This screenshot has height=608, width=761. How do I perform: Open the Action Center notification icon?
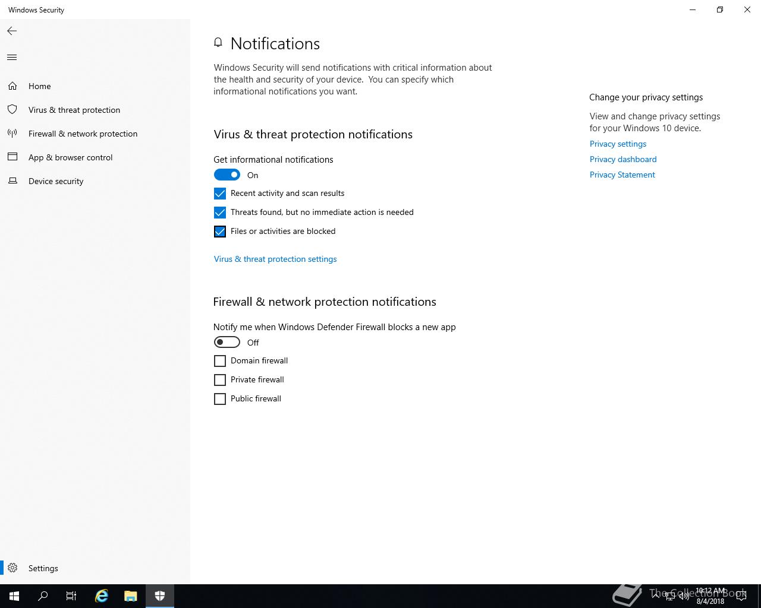click(x=741, y=596)
